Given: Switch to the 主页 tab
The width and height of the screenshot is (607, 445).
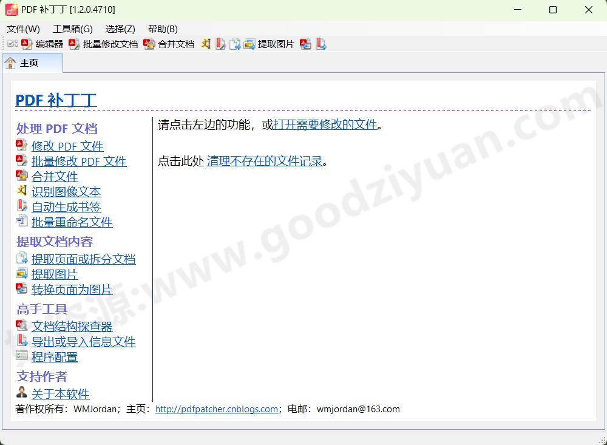Looking at the screenshot, I should [x=32, y=63].
